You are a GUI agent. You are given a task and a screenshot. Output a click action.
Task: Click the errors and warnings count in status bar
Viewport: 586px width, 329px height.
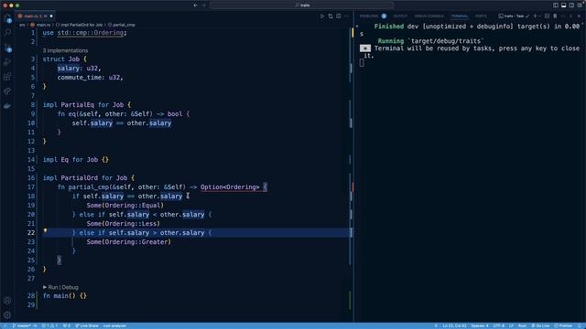click(x=49, y=325)
